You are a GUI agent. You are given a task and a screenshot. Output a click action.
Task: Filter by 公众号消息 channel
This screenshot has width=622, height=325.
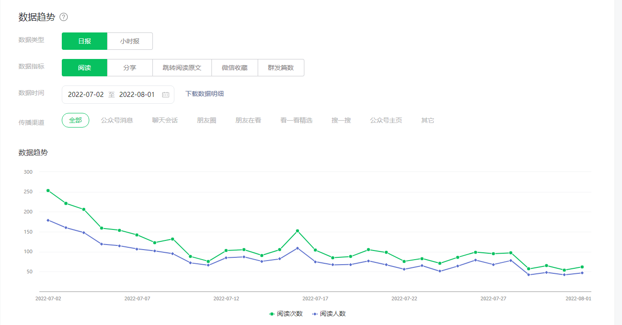pos(117,120)
